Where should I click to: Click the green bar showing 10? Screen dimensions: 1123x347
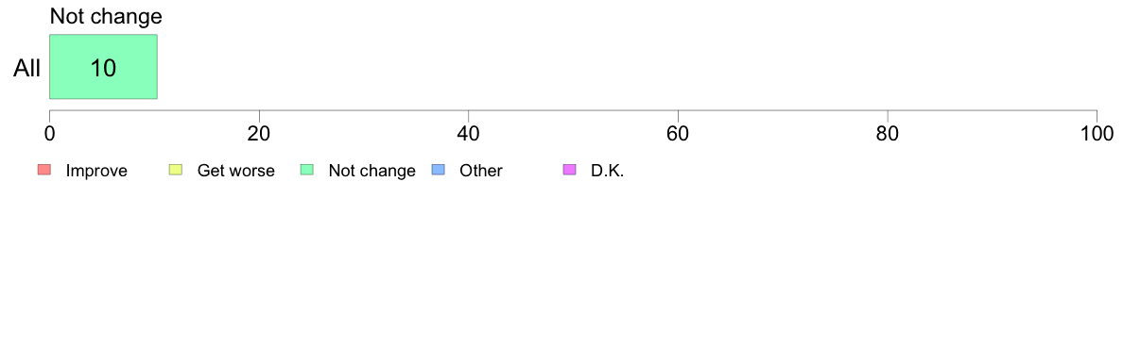pyautogui.click(x=103, y=66)
